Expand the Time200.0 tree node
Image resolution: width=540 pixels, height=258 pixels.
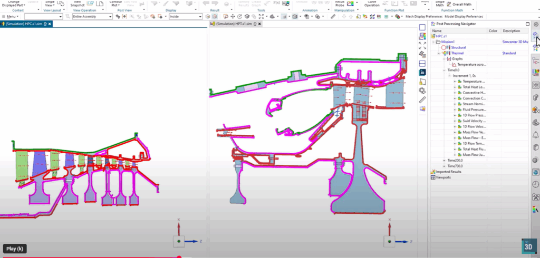444,160
